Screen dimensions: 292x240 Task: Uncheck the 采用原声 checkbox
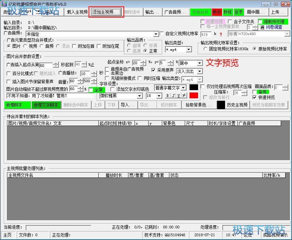click(x=154, y=70)
